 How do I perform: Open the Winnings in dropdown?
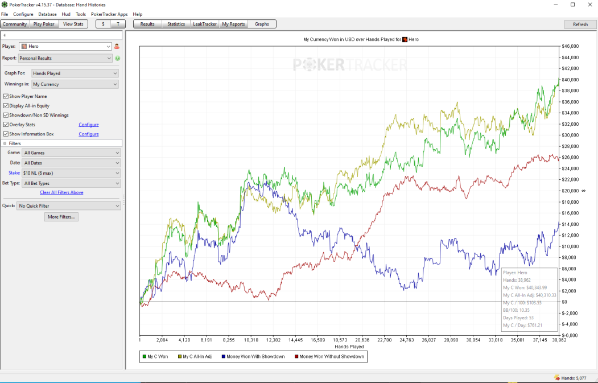(x=75, y=84)
